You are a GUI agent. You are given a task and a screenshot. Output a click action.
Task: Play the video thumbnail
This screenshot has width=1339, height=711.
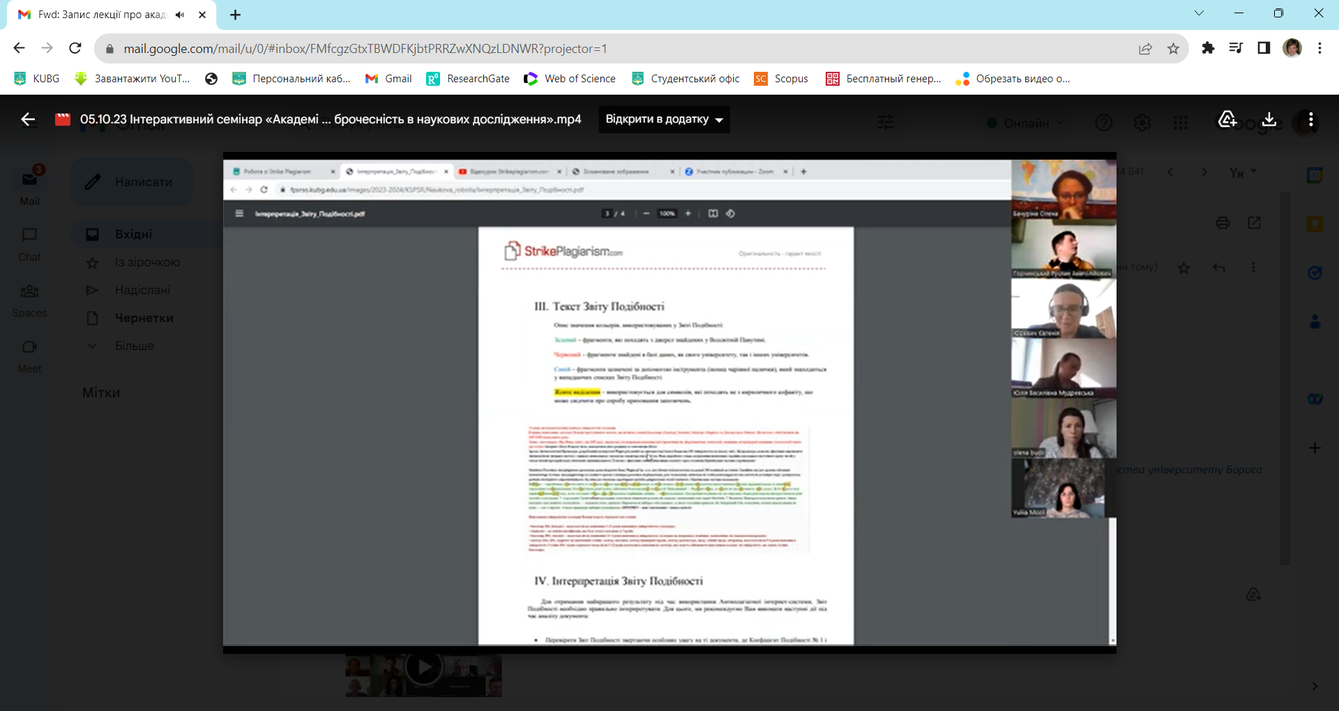423,668
